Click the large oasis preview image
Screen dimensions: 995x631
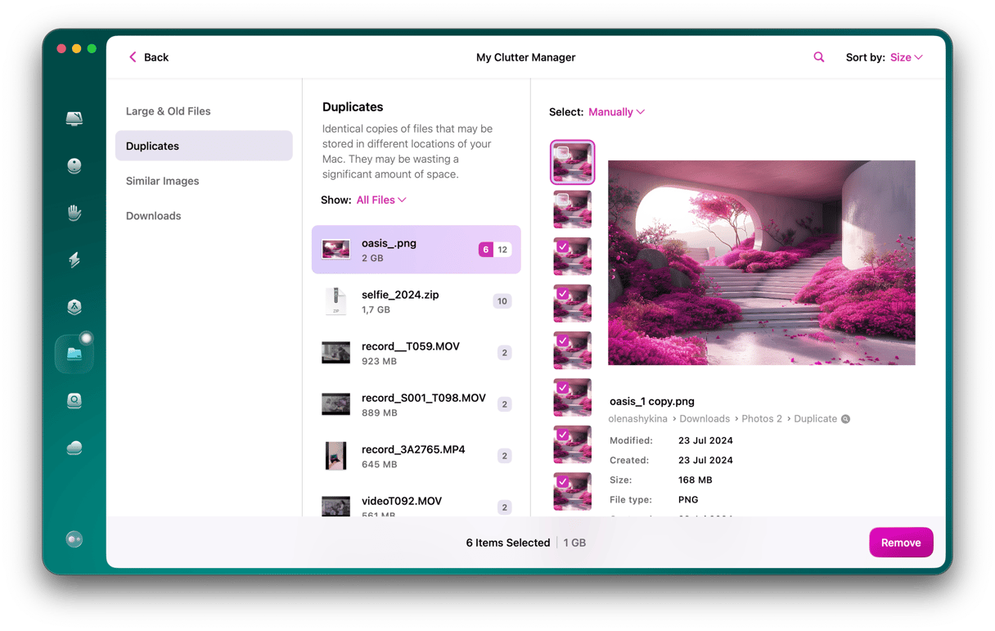pos(762,263)
